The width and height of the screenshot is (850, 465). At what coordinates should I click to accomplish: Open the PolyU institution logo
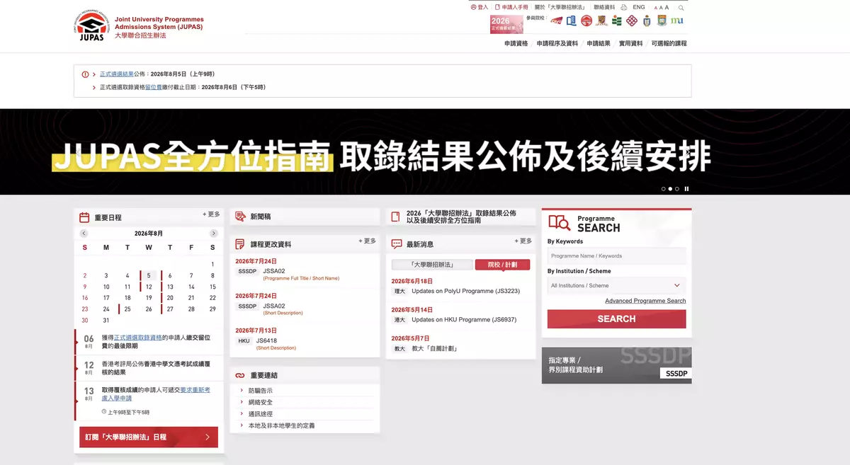[632, 21]
